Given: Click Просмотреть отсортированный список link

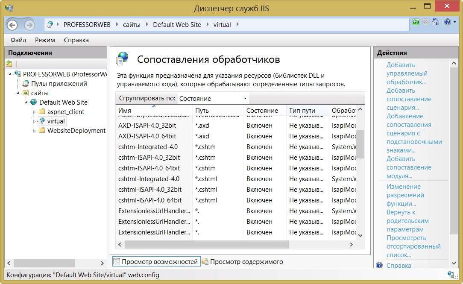Looking at the screenshot, I should pos(413,246).
